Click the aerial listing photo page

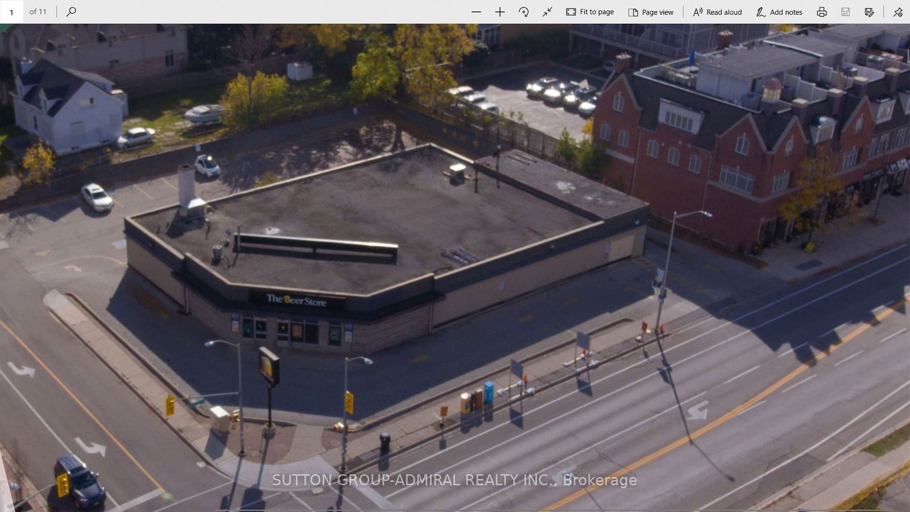tap(455, 267)
